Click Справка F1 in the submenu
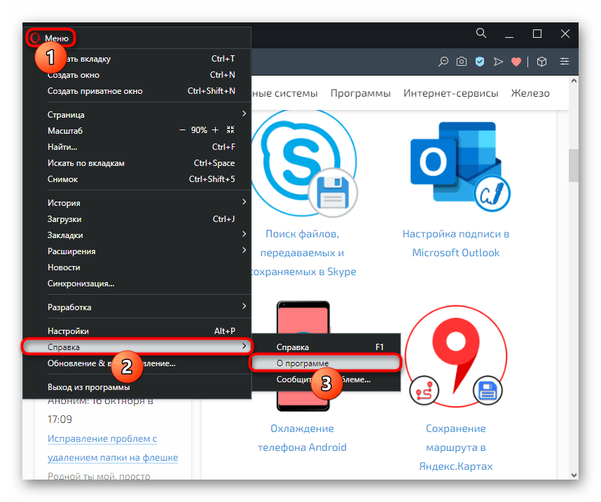 326,347
